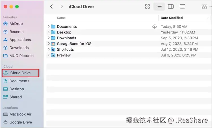This screenshot has width=212, height=128.
Task: Click the Google Drive icon in the sidebar
Action: (x=5, y=122)
